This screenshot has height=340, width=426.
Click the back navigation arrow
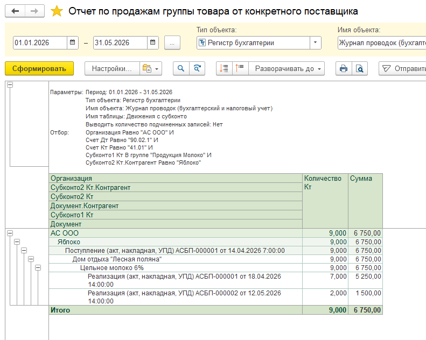[15, 11]
